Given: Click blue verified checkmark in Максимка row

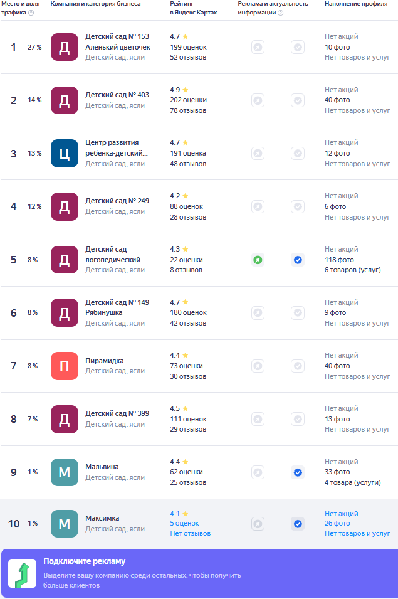Looking at the screenshot, I should coord(298,524).
